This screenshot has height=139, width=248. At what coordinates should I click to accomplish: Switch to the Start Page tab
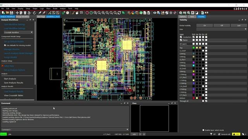[41, 17]
